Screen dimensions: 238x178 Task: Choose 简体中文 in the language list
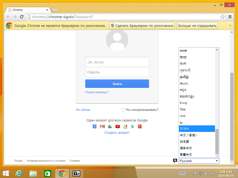[197, 148]
